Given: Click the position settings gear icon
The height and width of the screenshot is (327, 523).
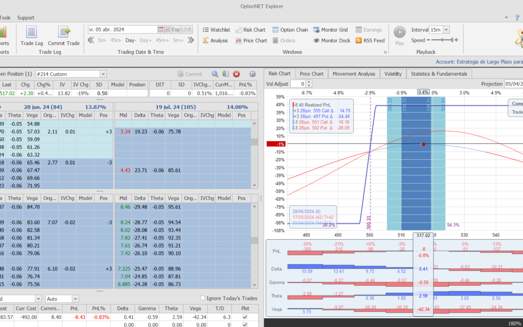Looking at the screenshot, I should [x=252, y=74].
